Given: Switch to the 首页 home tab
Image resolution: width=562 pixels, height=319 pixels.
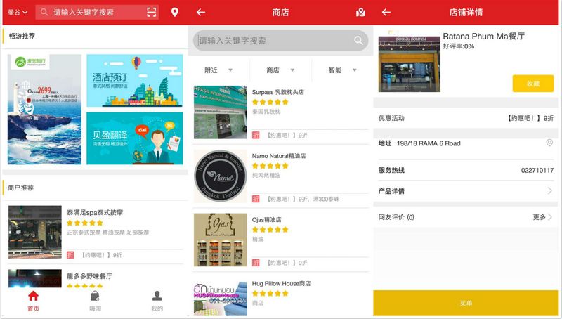Looking at the screenshot, I should pos(33,301).
